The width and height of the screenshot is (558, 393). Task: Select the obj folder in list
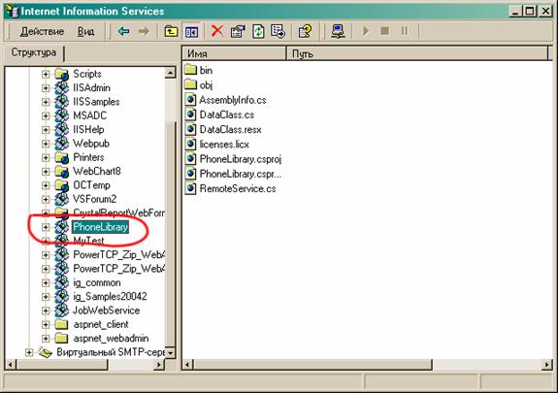[206, 85]
